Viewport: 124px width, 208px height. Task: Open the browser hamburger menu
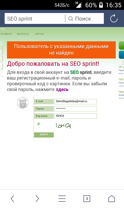click(x=62, y=199)
